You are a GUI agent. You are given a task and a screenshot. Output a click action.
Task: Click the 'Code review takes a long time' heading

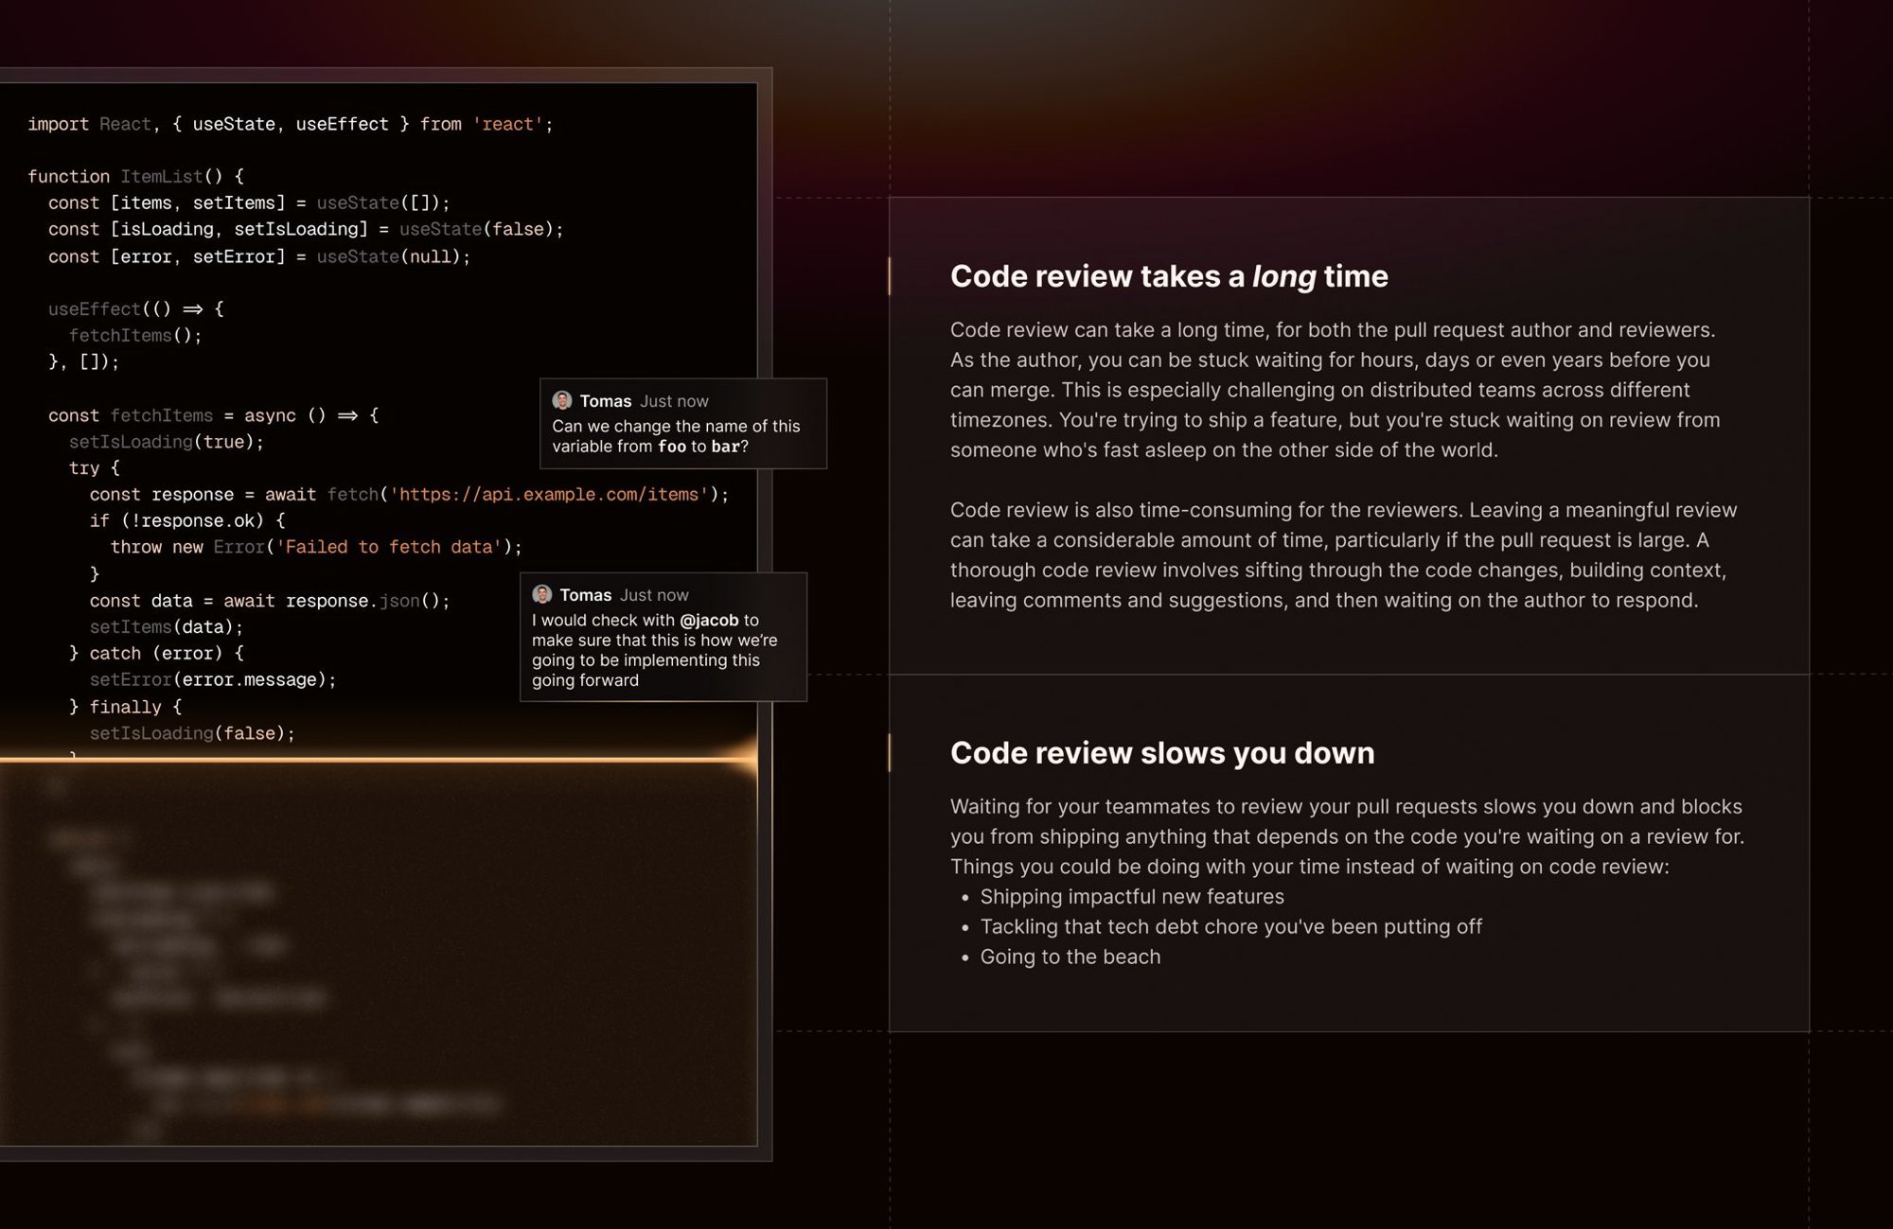click(1168, 276)
